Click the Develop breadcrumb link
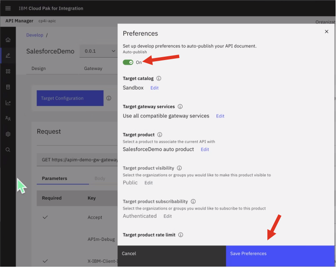The image size is (336, 268). pyautogui.click(x=35, y=35)
